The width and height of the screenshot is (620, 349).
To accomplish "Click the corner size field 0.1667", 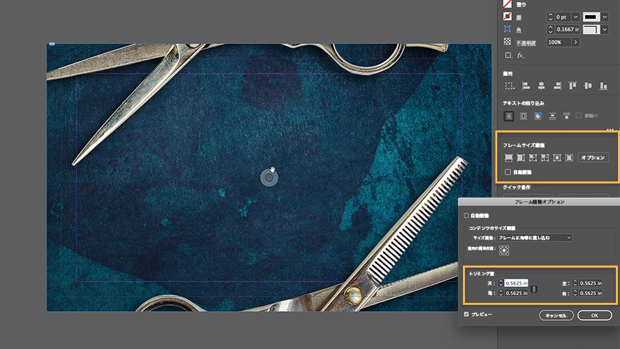I will tap(567, 29).
